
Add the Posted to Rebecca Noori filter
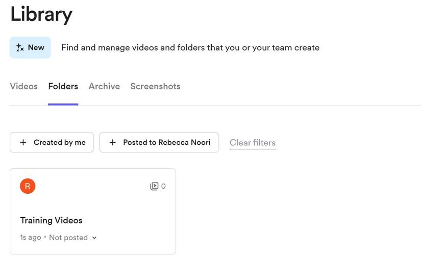[x=159, y=142]
